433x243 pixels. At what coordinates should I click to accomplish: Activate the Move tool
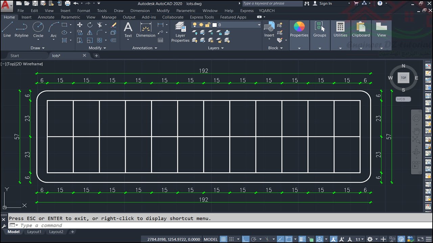pyautogui.click(x=80, y=25)
